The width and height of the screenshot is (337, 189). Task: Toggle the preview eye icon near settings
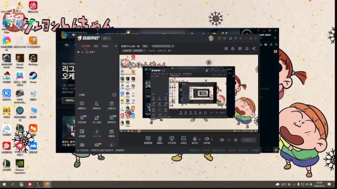click(x=229, y=140)
